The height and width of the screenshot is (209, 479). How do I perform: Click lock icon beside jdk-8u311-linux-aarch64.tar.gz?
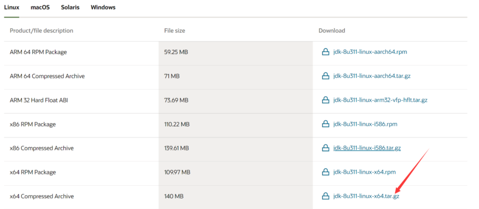325,76
